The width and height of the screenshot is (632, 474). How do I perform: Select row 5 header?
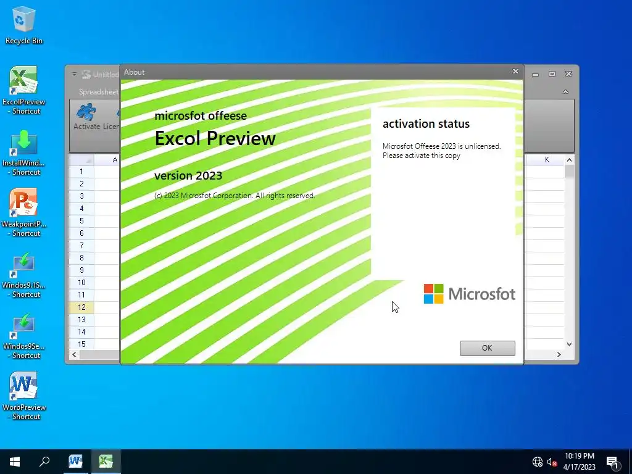point(81,221)
